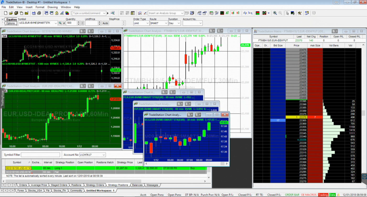Image resolution: width=367 pixels, height=197 pixels.
Task: Open the Order Type dropdown
Action: tap(147, 23)
